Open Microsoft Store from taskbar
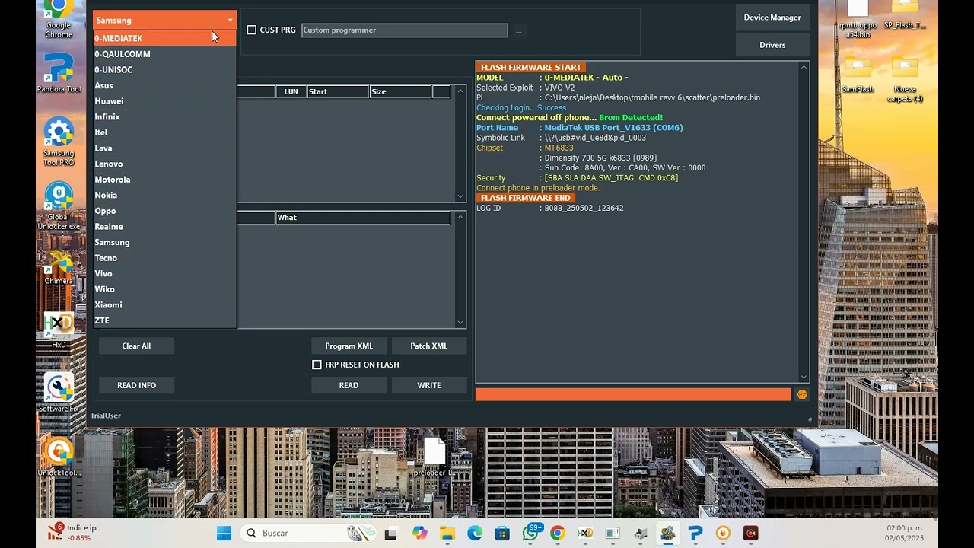974x548 pixels. click(502, 534)
